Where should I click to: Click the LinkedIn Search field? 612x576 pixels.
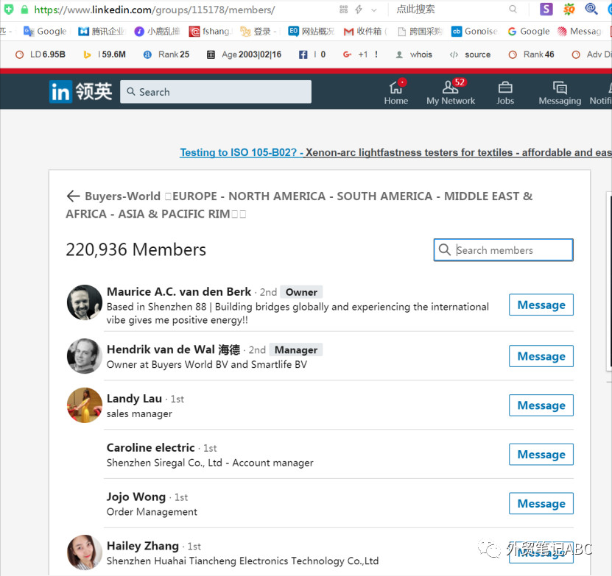[x=216, y=92]
